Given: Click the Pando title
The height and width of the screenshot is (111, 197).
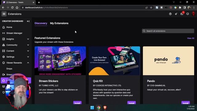Looking at the screenshot, I should tap(151, 81).
